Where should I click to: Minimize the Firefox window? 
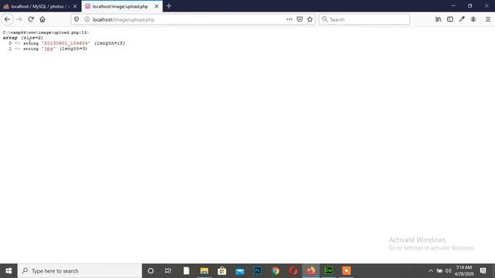point(453,6)
